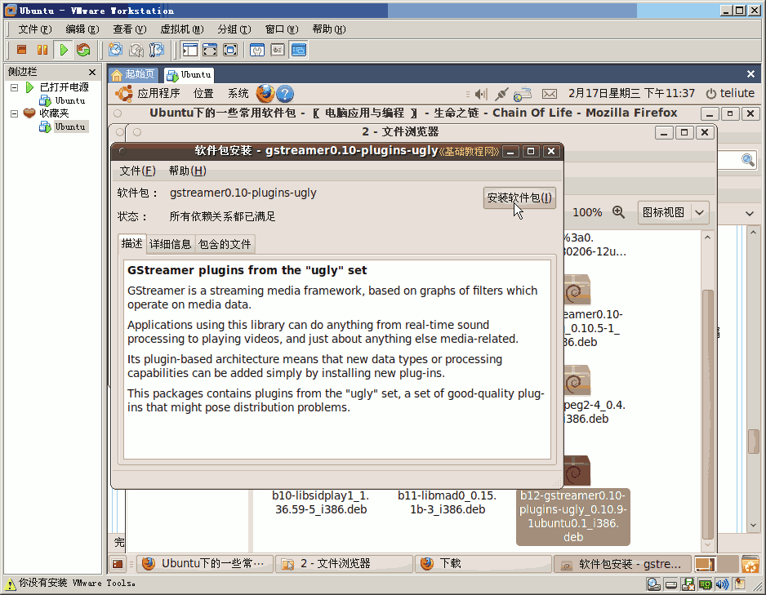
Task: Open the 查看(V) menu in VMware
Action: coord(130,29)
